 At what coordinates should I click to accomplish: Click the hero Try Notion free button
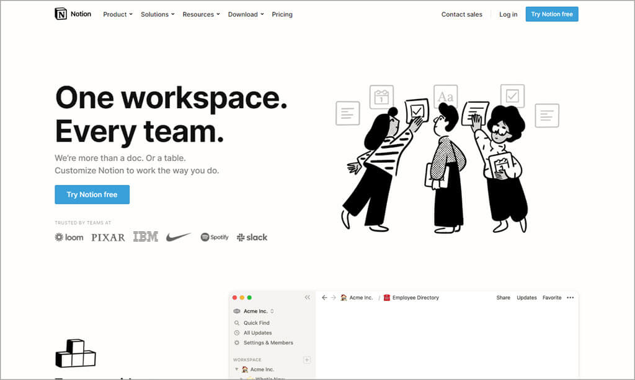92,194
